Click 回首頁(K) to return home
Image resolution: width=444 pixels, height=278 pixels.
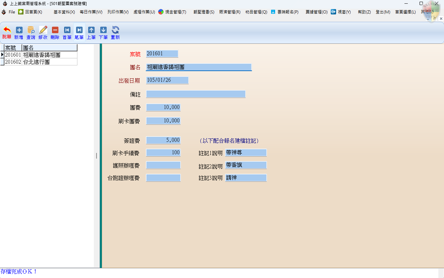pos(30,12)
